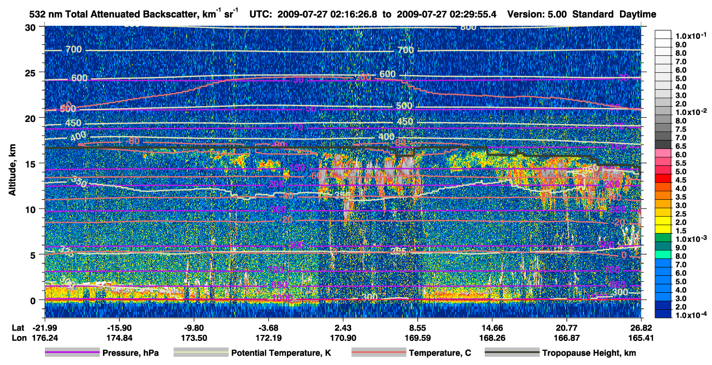
Task: Click the Potential Temperature, K legend line sample
Action: [200, 353]
